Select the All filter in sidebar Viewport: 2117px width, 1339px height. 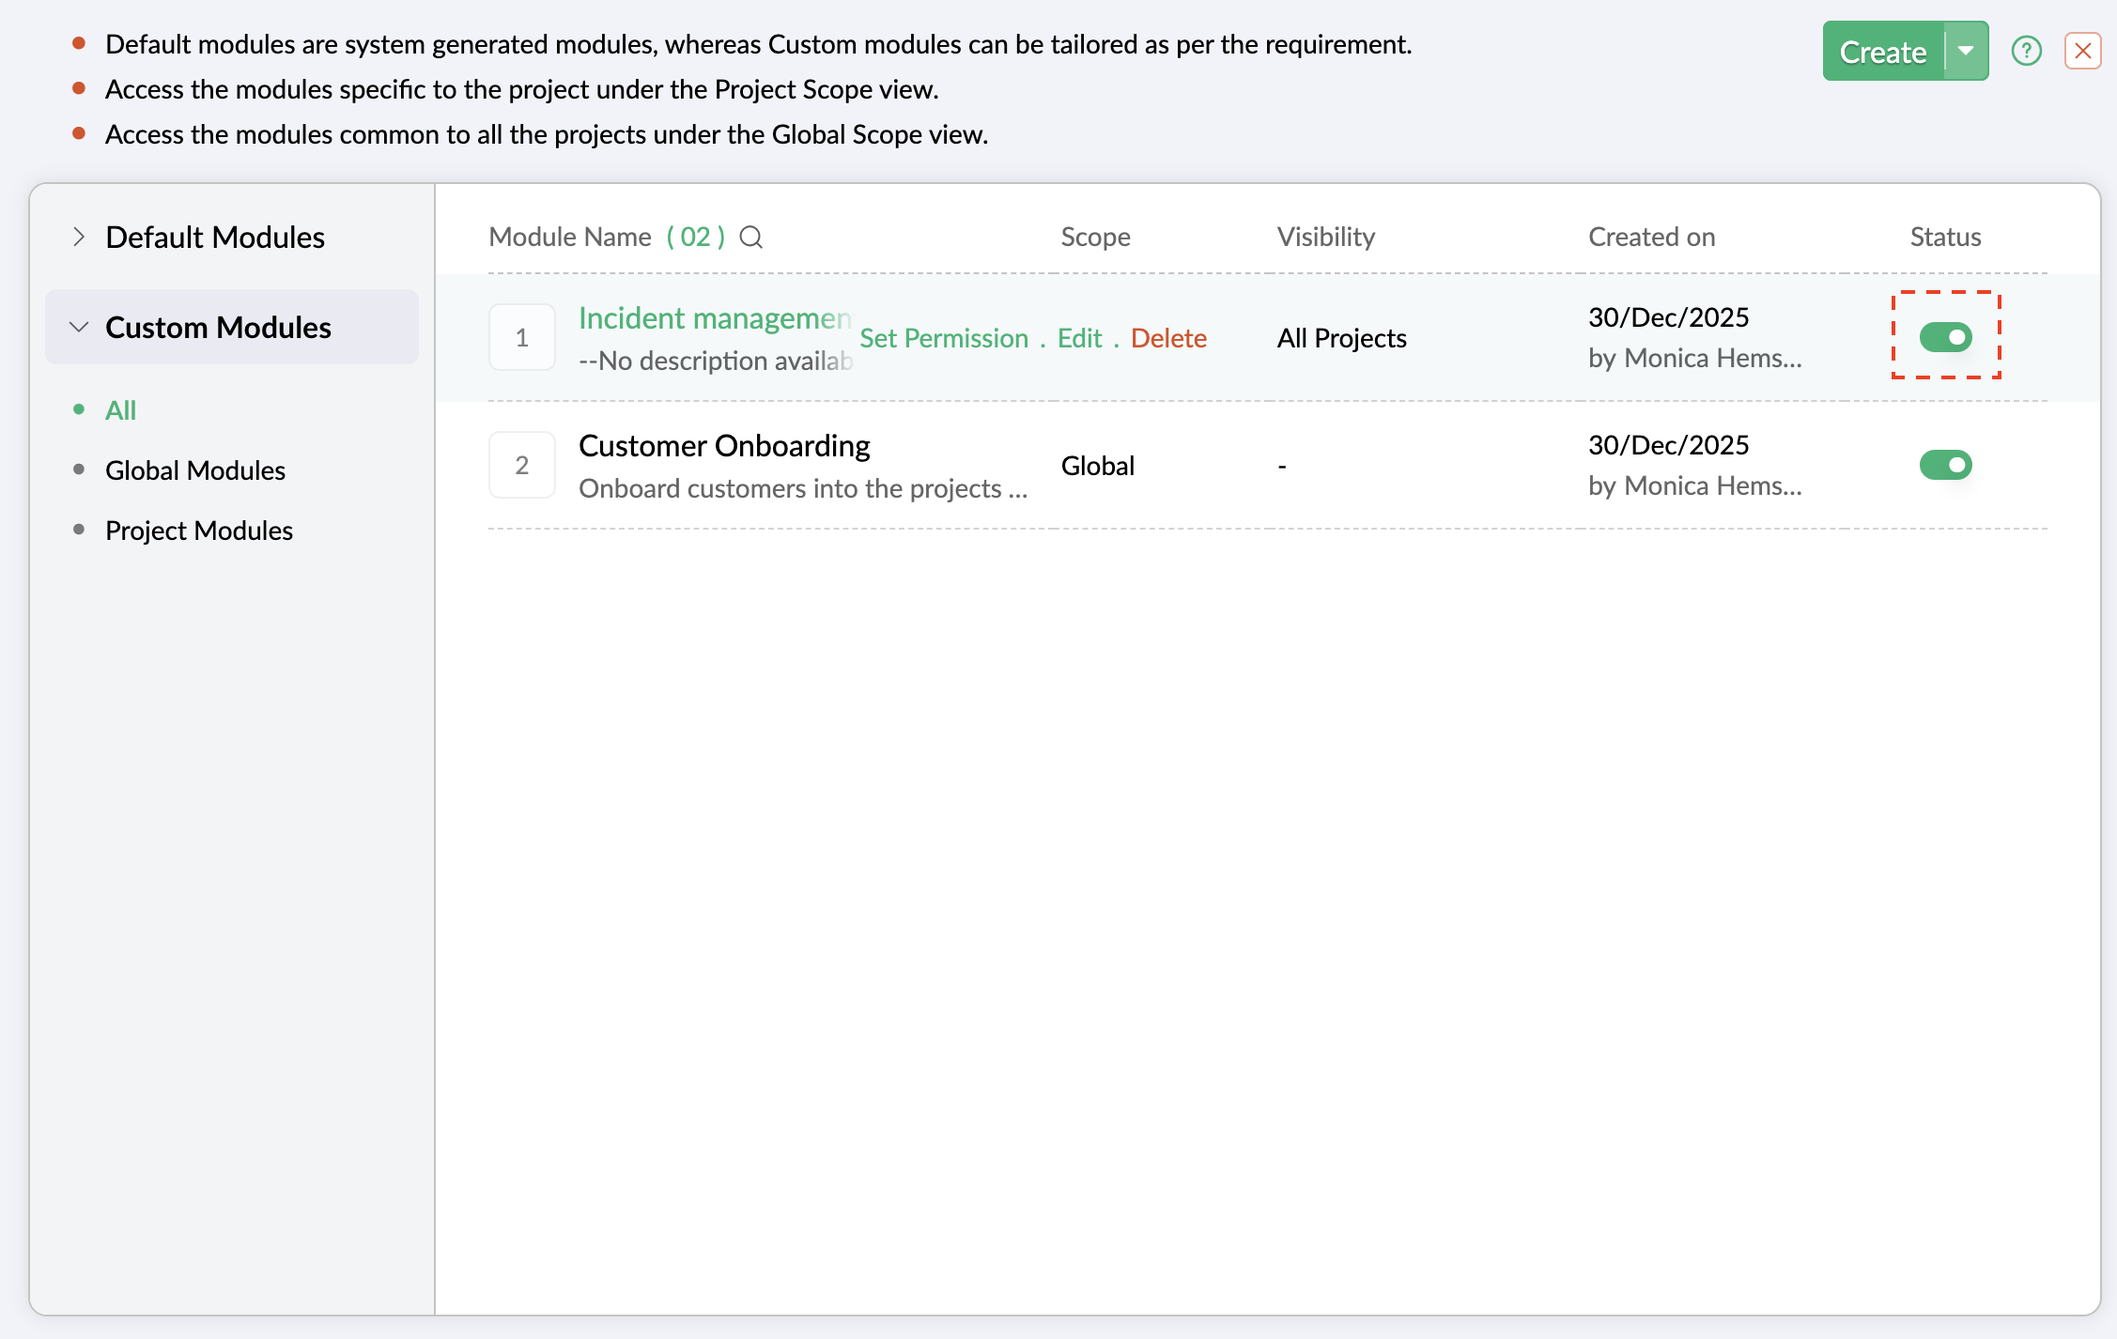point(120,410)
